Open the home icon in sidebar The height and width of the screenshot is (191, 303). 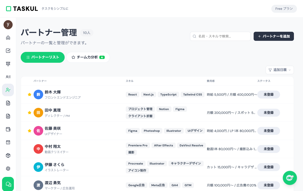[8, 38]
